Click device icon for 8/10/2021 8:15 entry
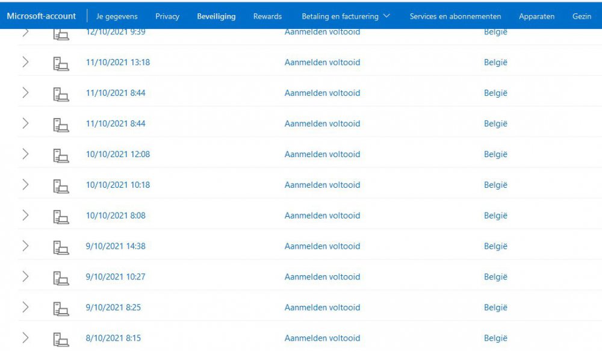This screenshot has width=602, height=351. [x=60, y=338]
